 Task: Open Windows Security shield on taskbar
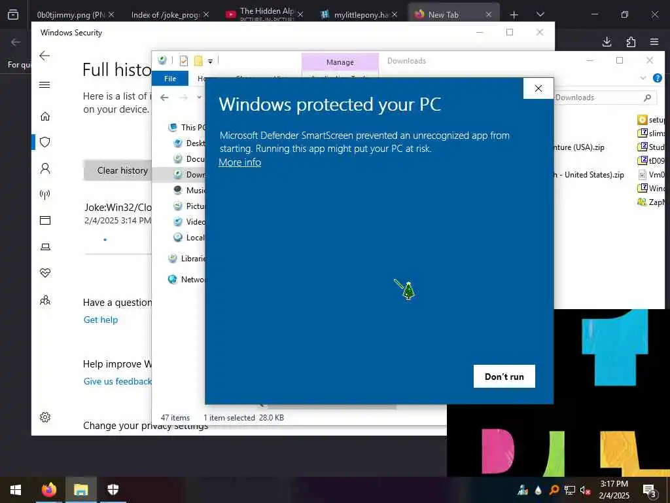pyautogui.click(x=113, y=490)
